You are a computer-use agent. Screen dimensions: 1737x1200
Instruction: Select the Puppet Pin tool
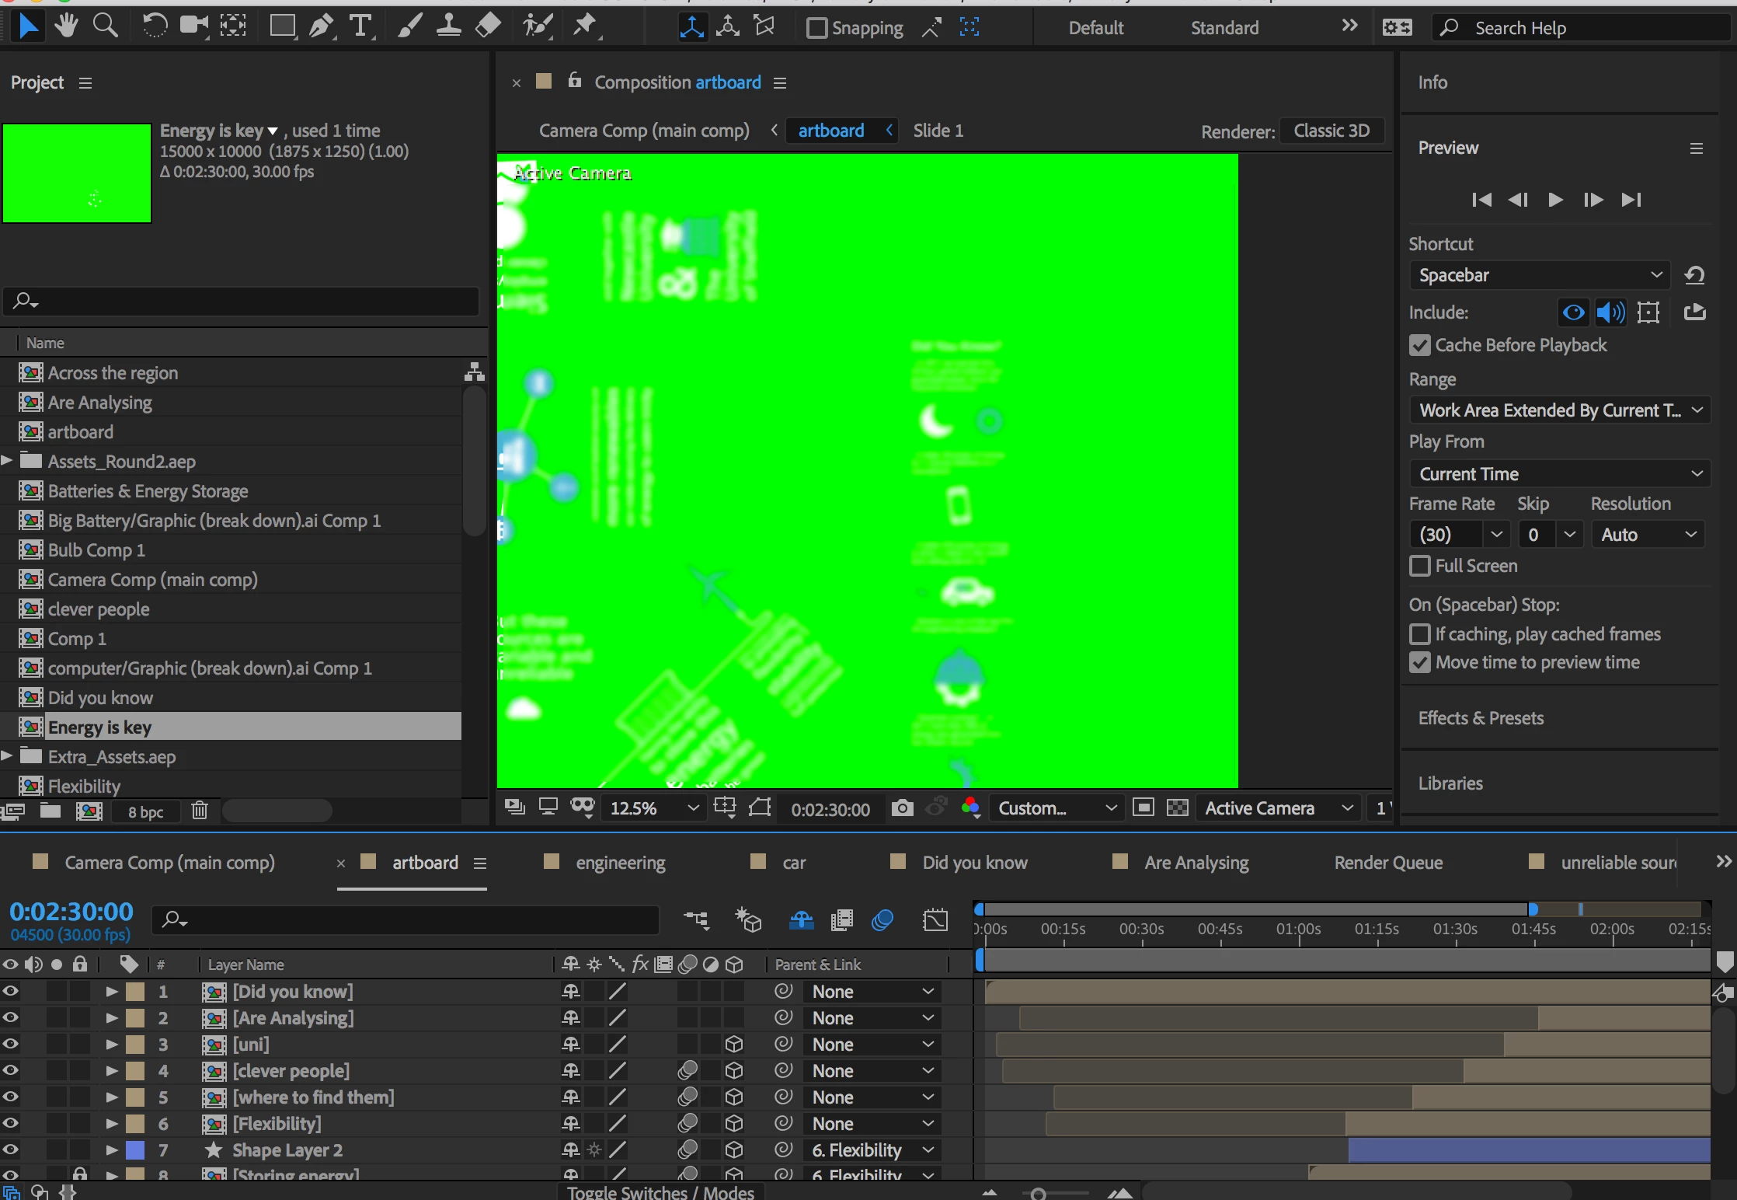point(585,26)
